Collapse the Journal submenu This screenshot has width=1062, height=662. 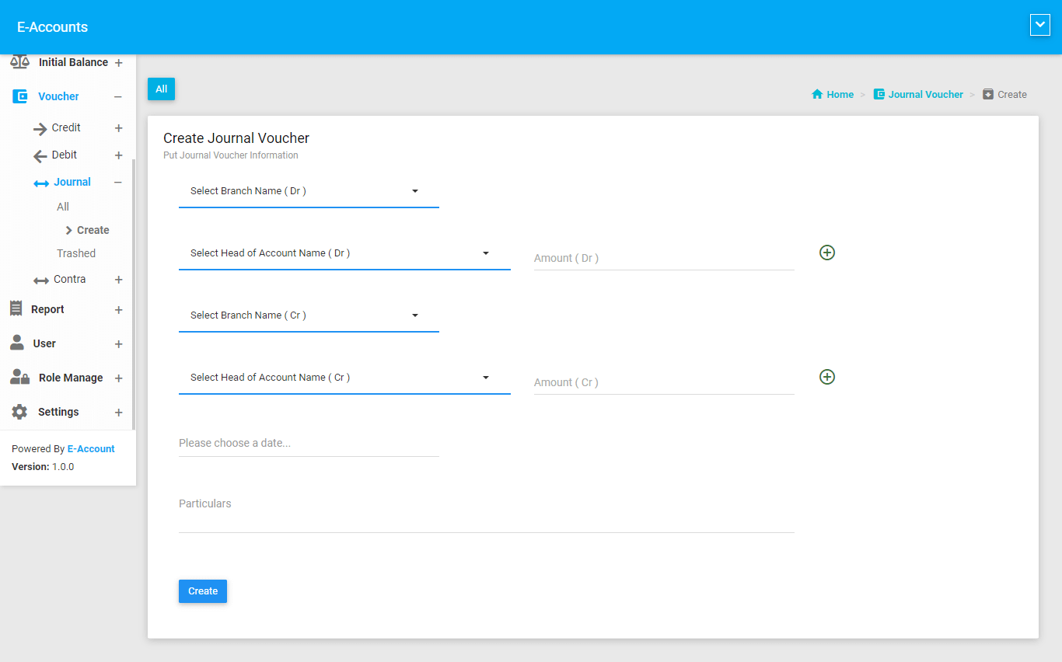[118, 183]
